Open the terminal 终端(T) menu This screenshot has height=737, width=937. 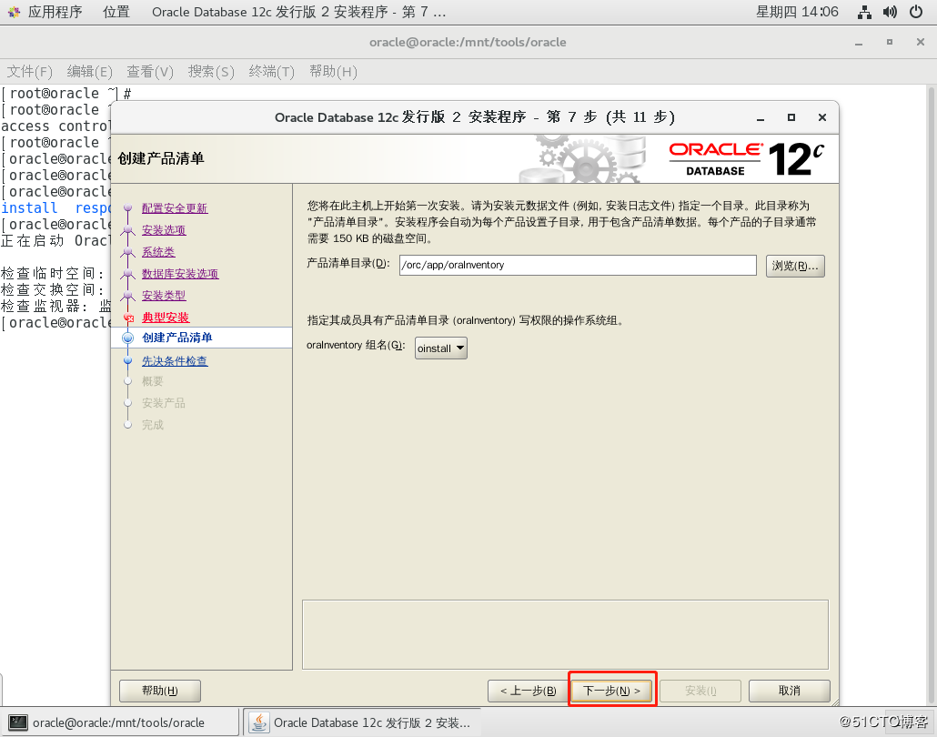click(x=272, y=72)
